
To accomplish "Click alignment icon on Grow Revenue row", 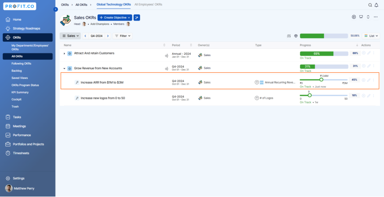I will click(166, 69).
